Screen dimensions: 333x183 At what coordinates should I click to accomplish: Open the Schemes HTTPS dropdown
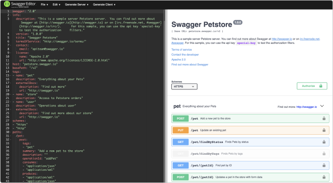click(184, 86)
